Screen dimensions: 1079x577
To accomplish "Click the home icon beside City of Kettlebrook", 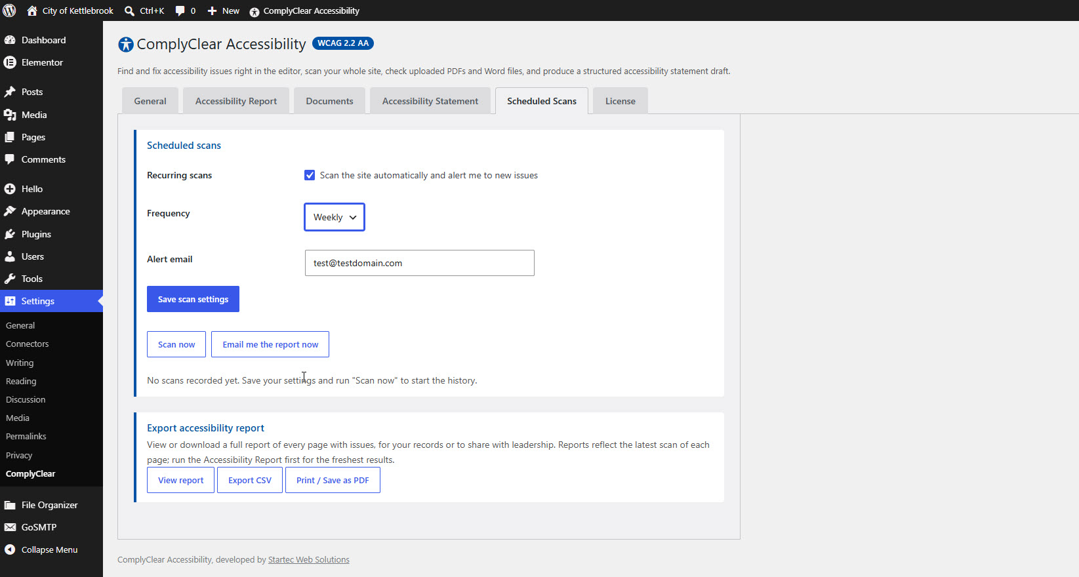I will 31,10.
